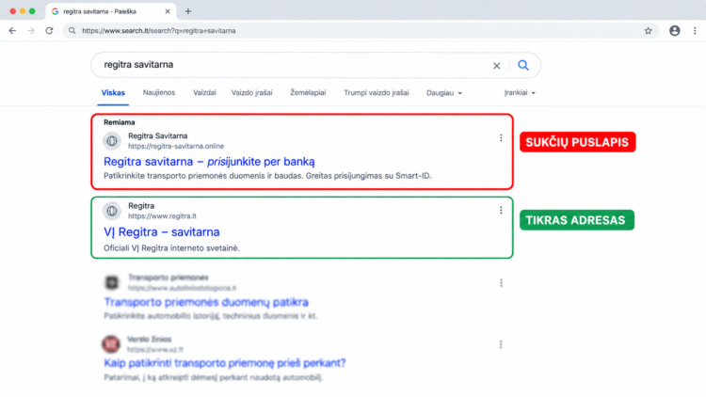706x397 pixels.
Task: Click the search icon in the address bar
Action: tap(72, 31)
